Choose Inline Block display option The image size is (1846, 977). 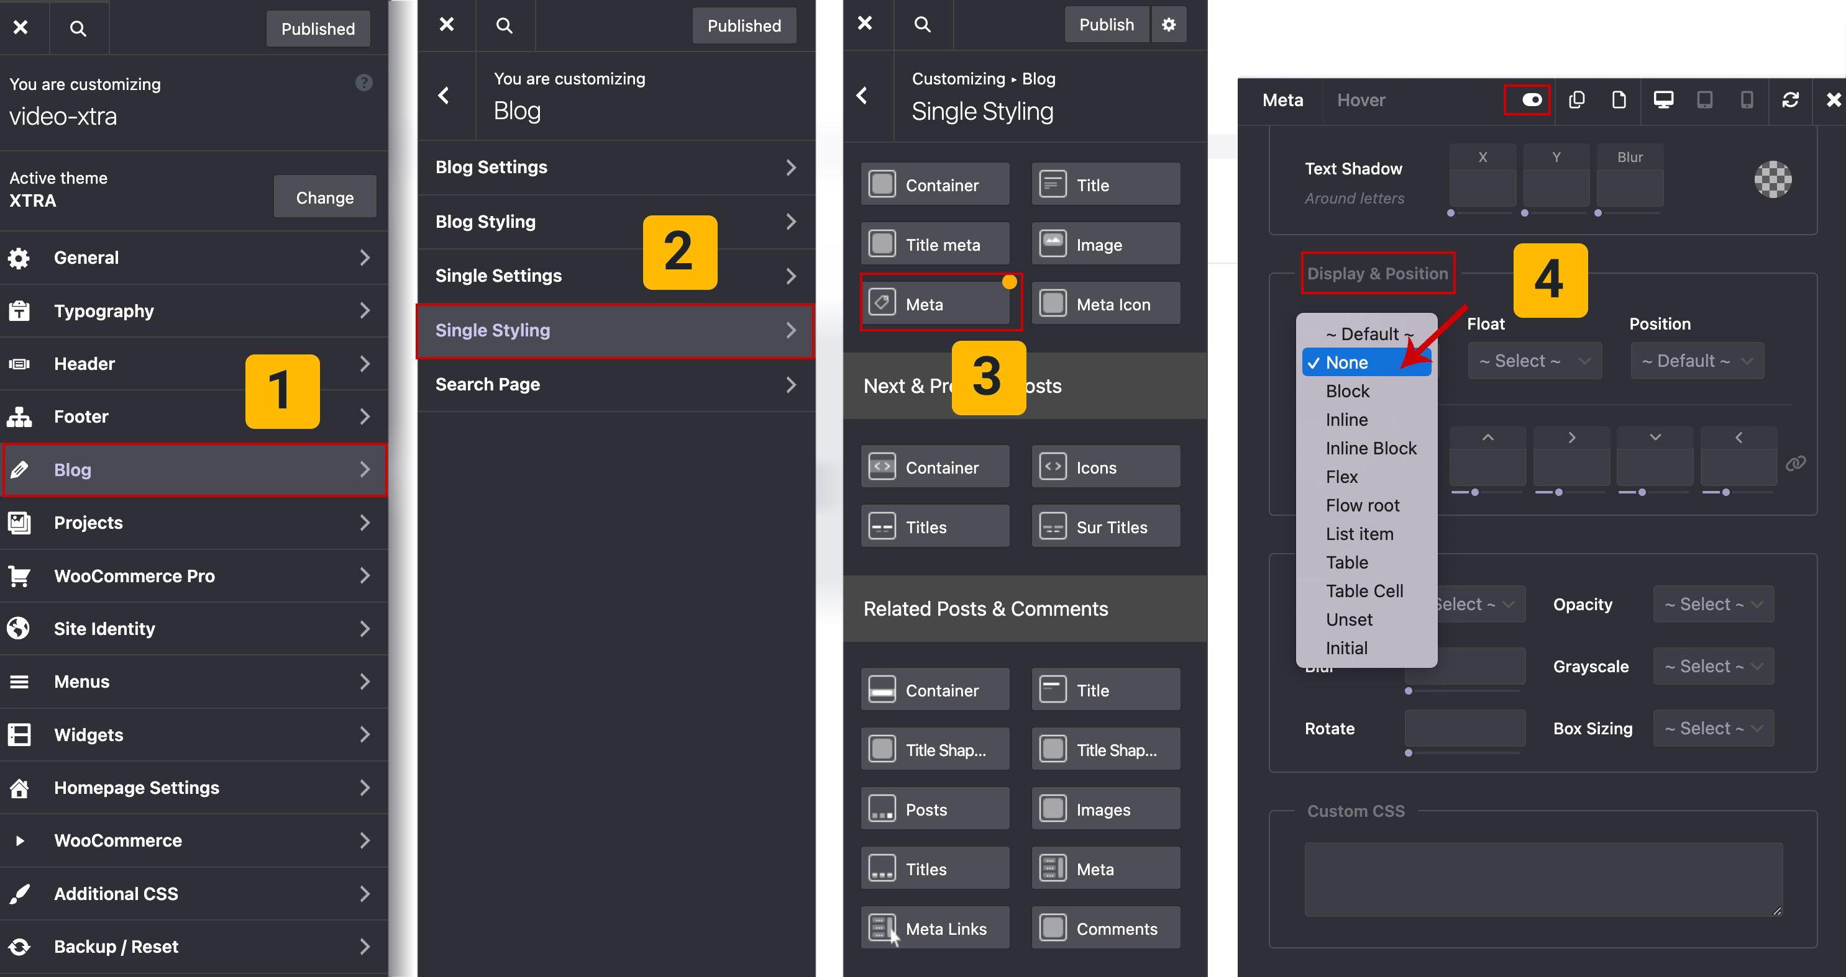coord(1370,448)
